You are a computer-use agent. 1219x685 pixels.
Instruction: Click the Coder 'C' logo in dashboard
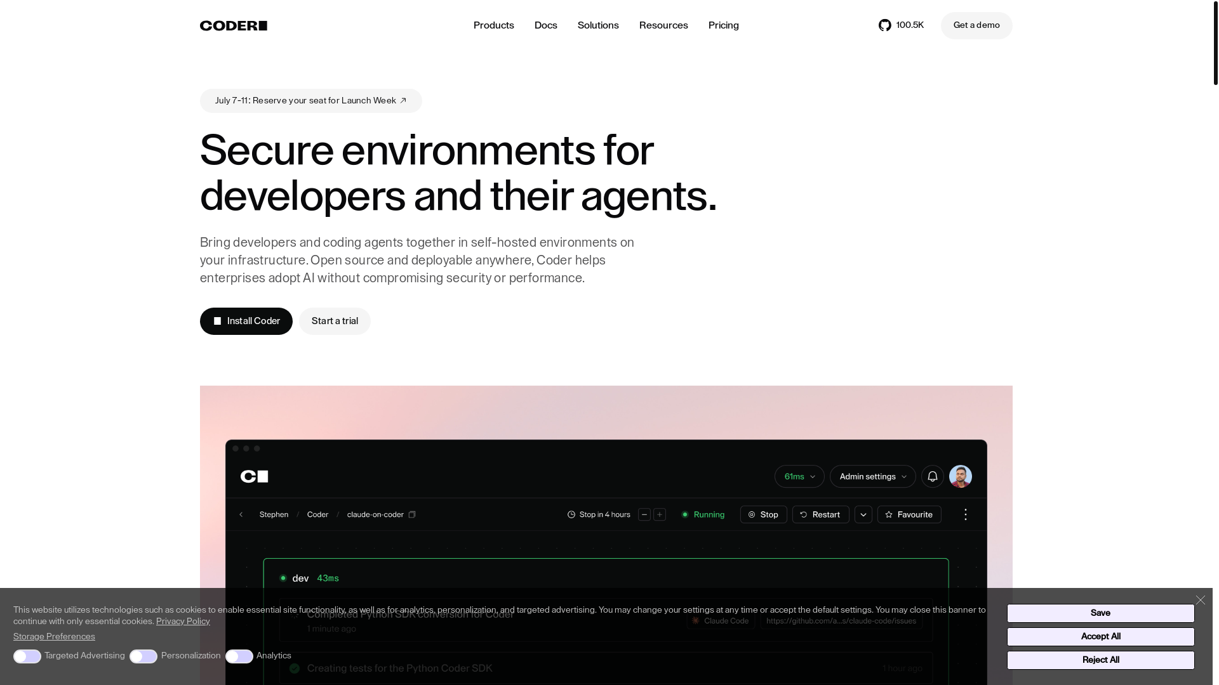tap(254, 476)
